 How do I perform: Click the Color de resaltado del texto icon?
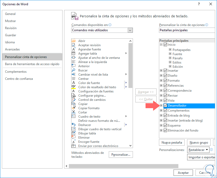click(x=74, y=87)
